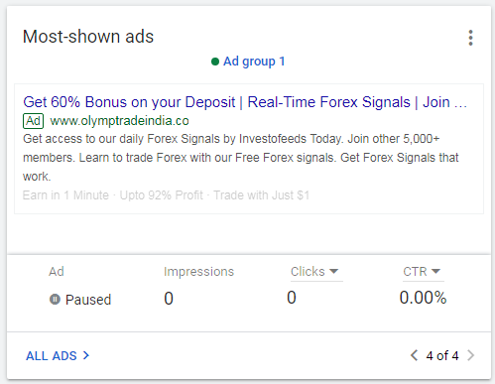Click the green dot beside Ad group 1

point(215,62)
